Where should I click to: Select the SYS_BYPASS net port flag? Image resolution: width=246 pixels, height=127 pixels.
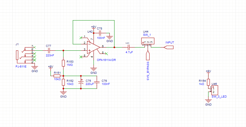coord(148,55)
